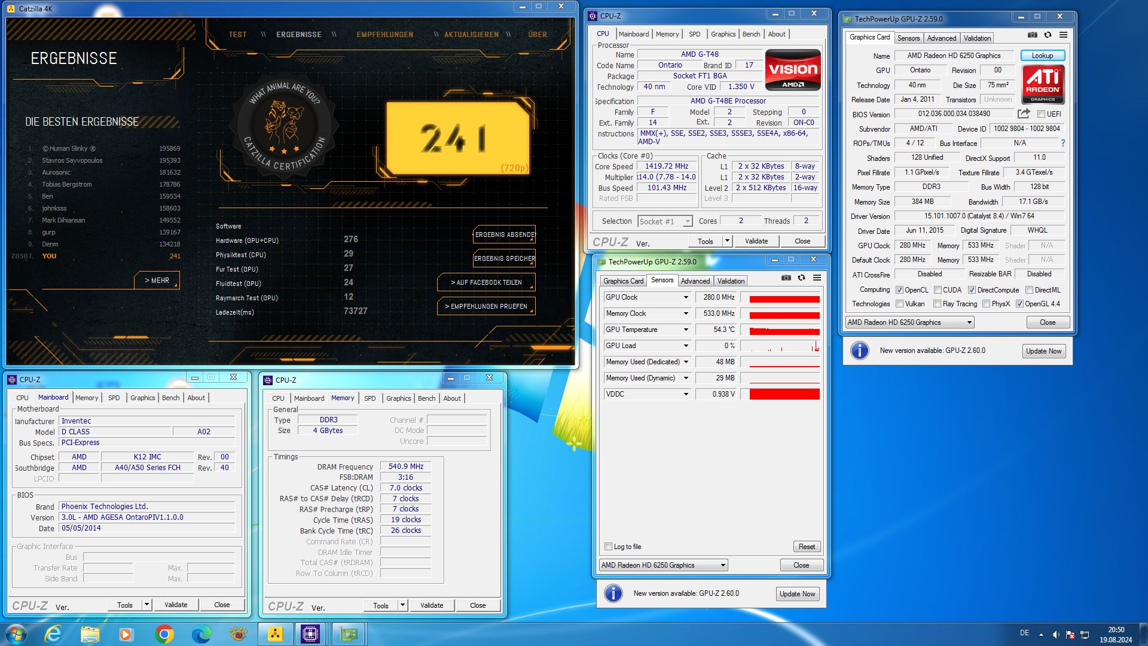Switch to Bench tab in top CPU-Z window
The height and width of the screenshot is (646, 1148).
(751, 34)
